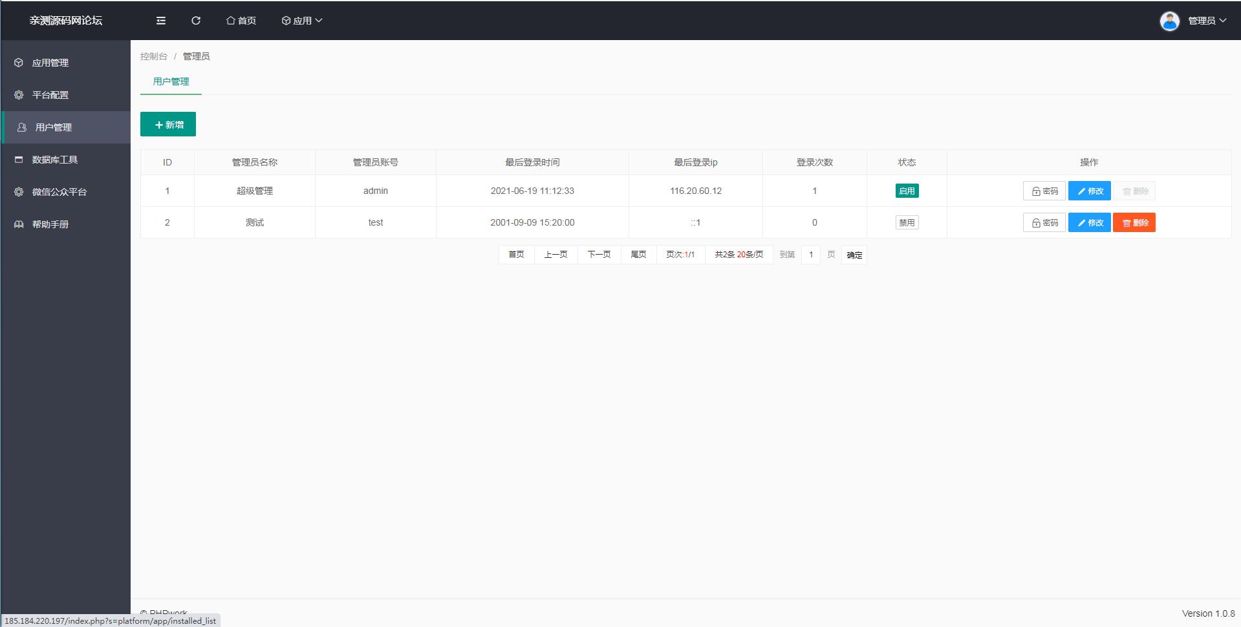Open the 帮助手册 help manual
1241x627 pixels.
pos(51,224)
